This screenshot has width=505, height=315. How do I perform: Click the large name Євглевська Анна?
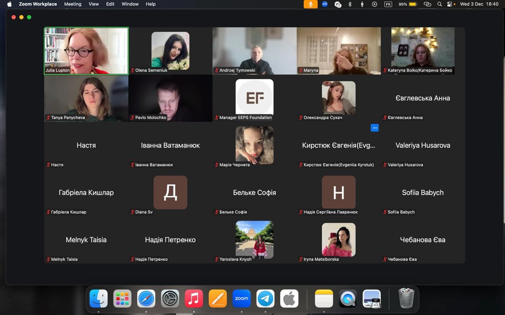pos(423,98)
